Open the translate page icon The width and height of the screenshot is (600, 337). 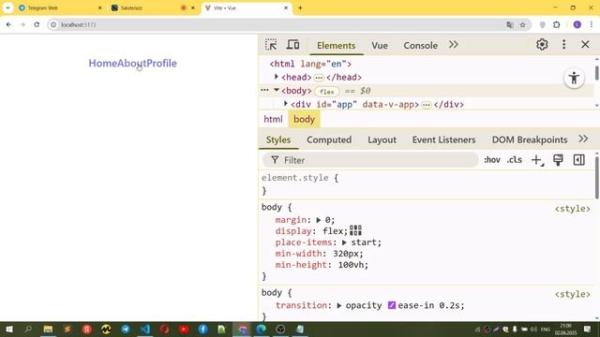coord(510,25)
